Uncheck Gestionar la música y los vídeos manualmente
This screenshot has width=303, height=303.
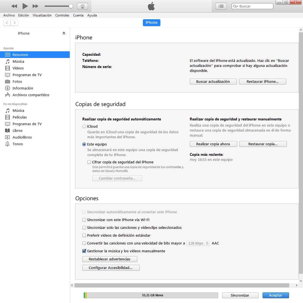tap(84, 251)
